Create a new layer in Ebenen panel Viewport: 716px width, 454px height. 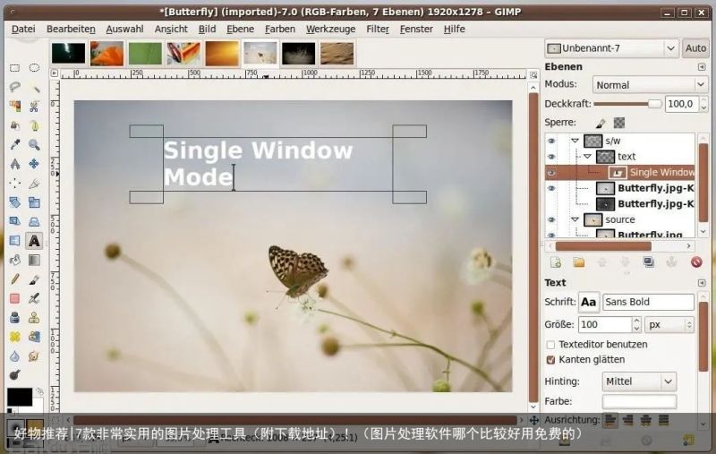556,262
